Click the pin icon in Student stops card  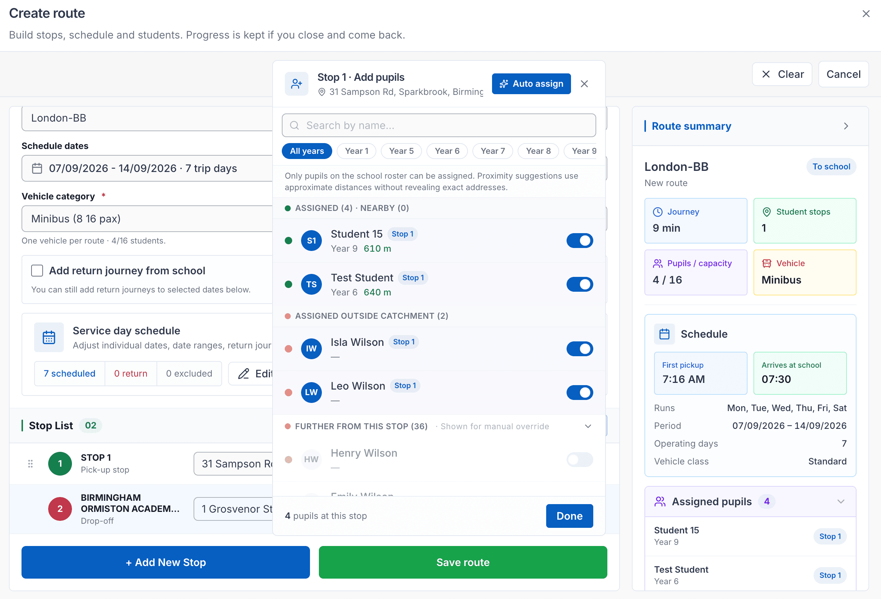[766, 212]
